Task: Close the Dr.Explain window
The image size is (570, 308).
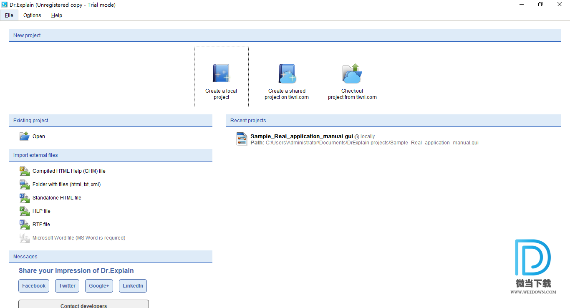Action: coord(560,5)
